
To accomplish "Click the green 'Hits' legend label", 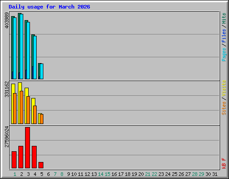I will [224, 18].
